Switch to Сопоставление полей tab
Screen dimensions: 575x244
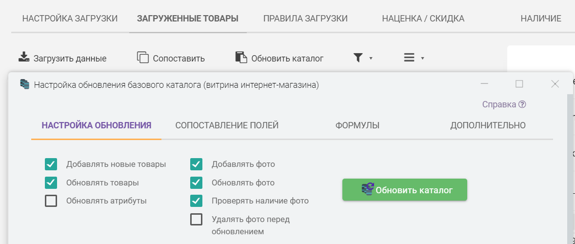(x=227, y=125)
